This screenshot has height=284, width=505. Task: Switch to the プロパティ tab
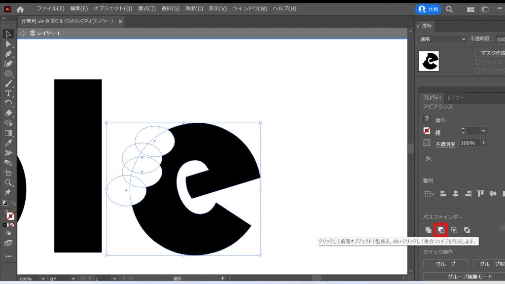pyautogui.click(x=432, y=97)
